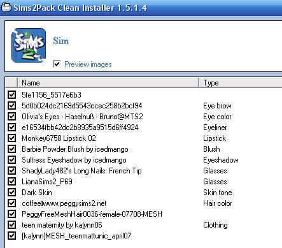Click the Preview images label text
Image resolution: width=282 pixels, height=248 pixels.
click(88, 64)
